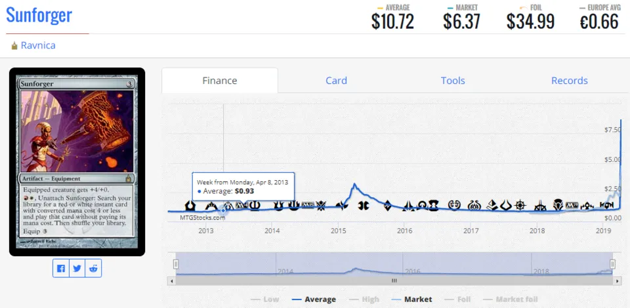Click the Theros set icon after 2013

[x=255, y=205]
